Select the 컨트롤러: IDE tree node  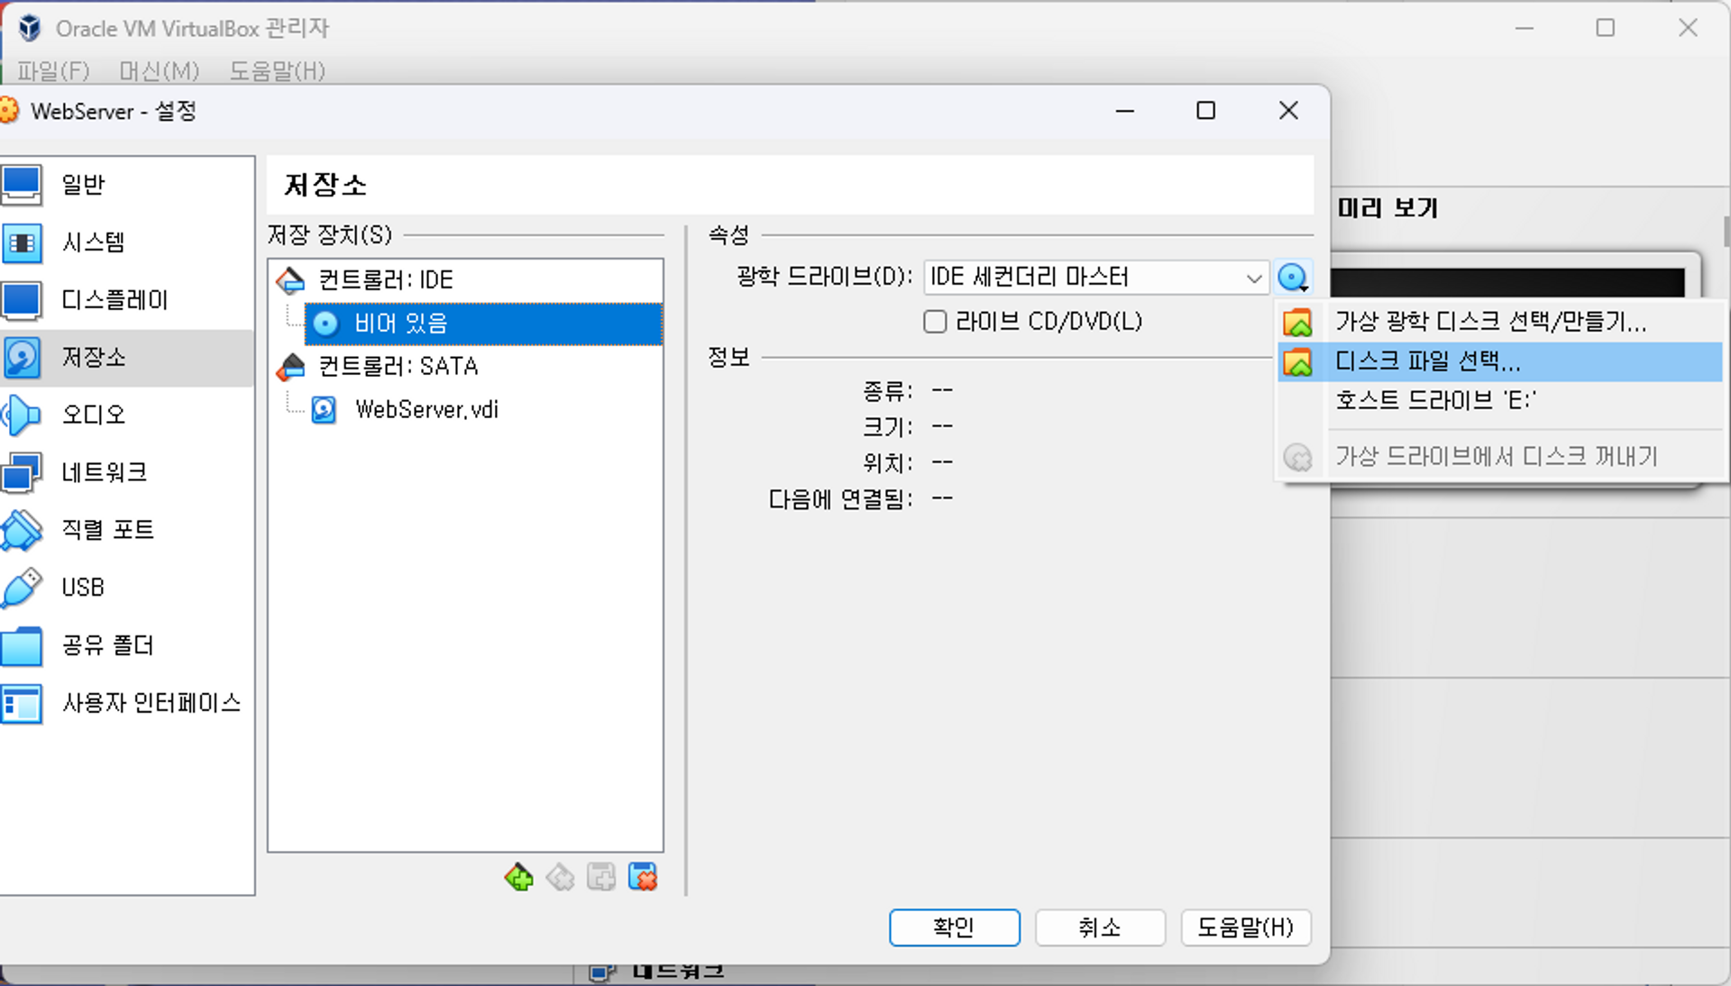[x=385, y=280]
